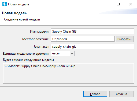Image resolution: width=137 pixels, height=101 pixels.
Task: Click the Имя модели text field
Action: click(92, 32)
